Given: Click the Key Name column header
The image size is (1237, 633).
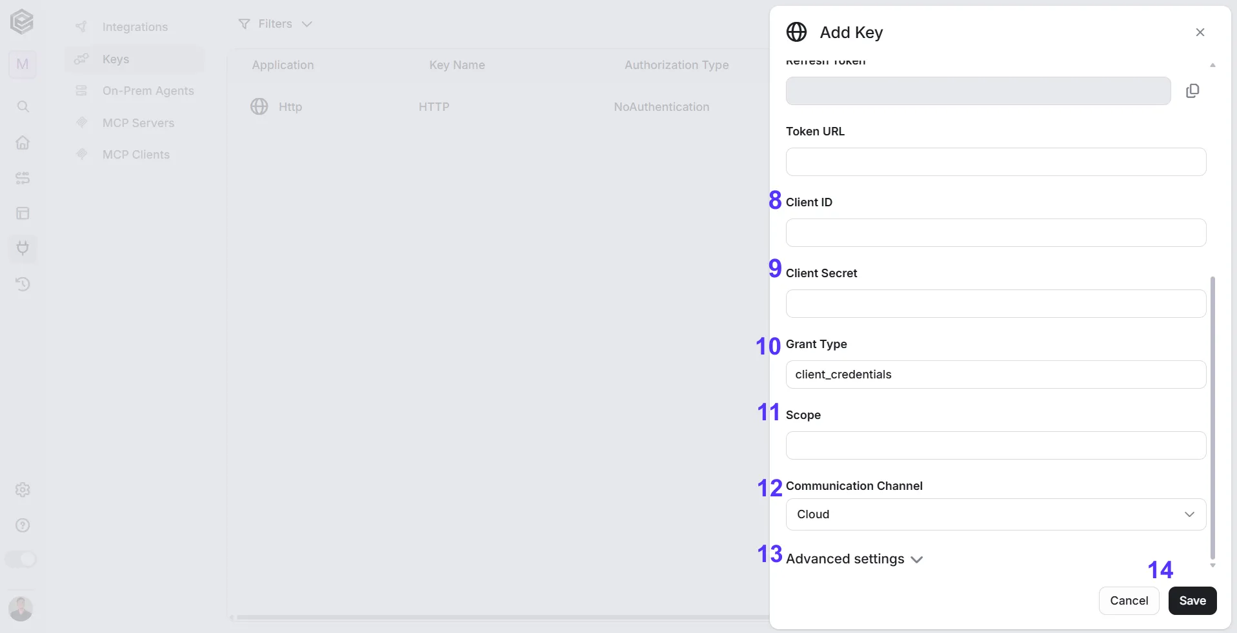Looking at the screenshot, I should tap(457, 65).
